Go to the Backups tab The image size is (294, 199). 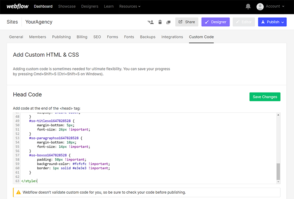[148, 37]
